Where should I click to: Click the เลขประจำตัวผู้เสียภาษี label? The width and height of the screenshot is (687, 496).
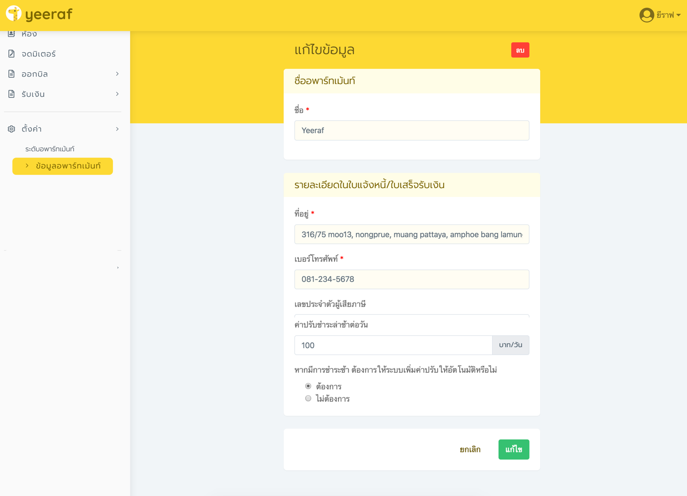click(x=330, y=304)
